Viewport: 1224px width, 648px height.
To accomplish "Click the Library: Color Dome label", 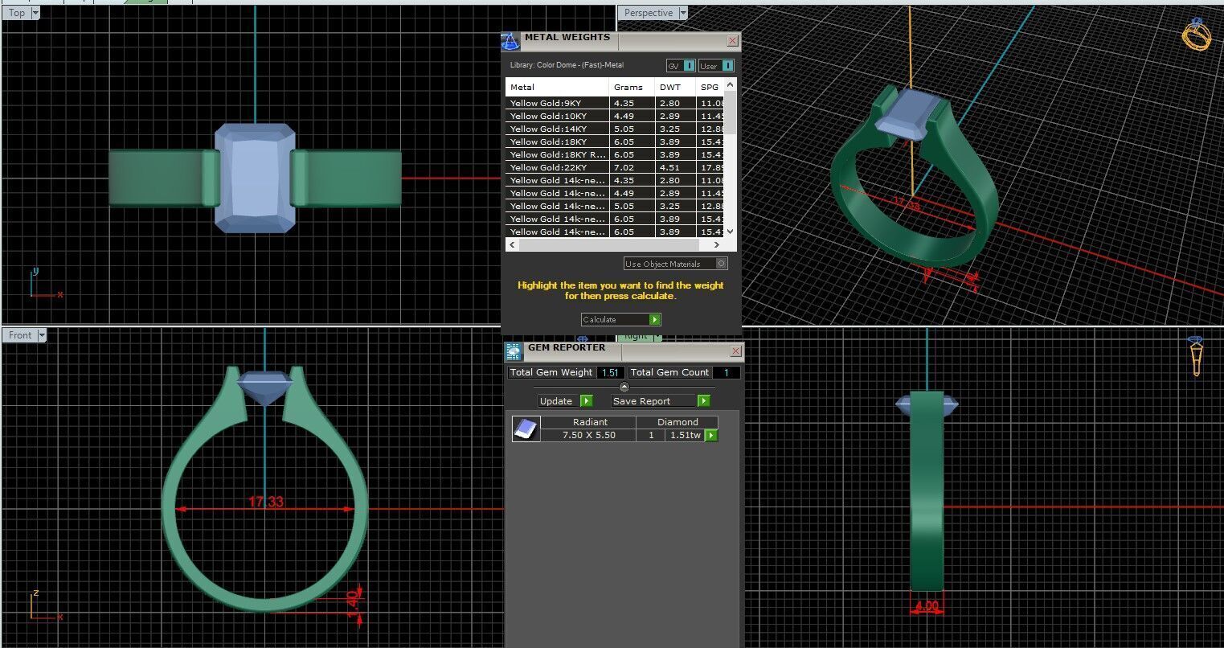I will click(x=567, y=65).
